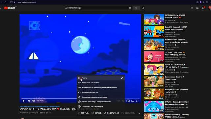Click the Барбоскины - Выпуск 7 title
Viewport: 211px width, 119px height.
tap(174, 78)
